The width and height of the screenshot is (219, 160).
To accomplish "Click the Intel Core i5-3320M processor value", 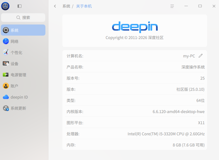I will [166, 134].
